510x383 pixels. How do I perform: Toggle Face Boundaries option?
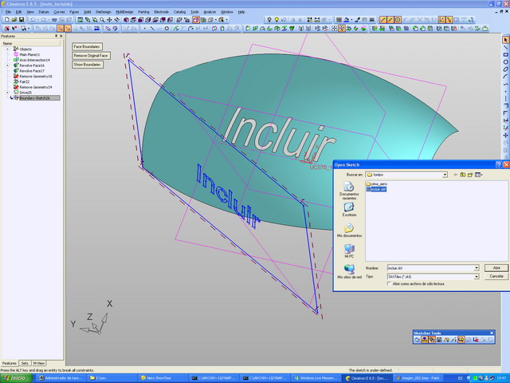coord(87,47)
